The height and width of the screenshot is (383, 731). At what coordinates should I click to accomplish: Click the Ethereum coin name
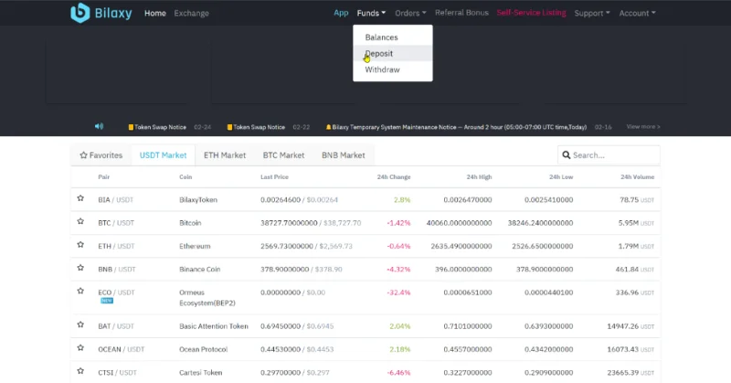pos(195,246)
